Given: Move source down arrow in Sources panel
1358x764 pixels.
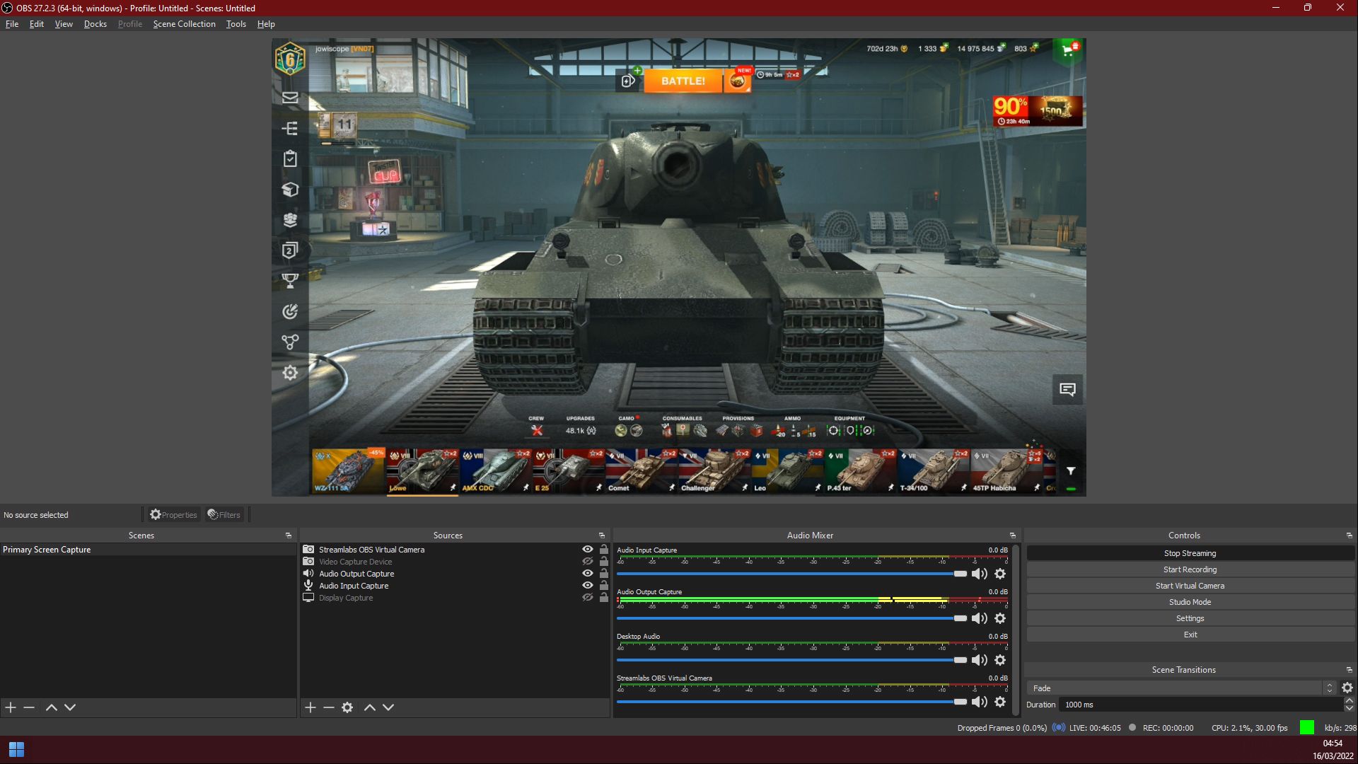Looking at the screenshot, I should click(388, 707).
